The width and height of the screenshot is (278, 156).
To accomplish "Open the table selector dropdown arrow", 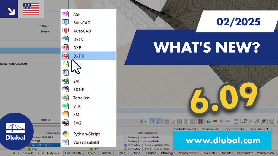I will [x=137, y=121].
